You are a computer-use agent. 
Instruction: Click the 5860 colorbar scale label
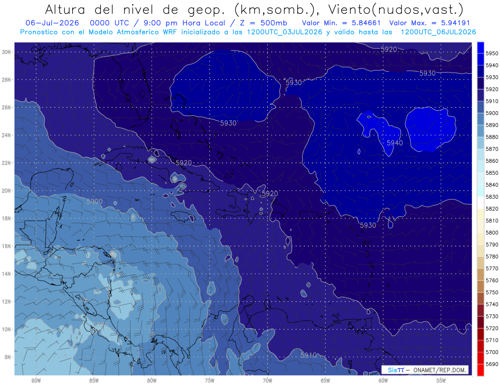click(x=492, y=161)
